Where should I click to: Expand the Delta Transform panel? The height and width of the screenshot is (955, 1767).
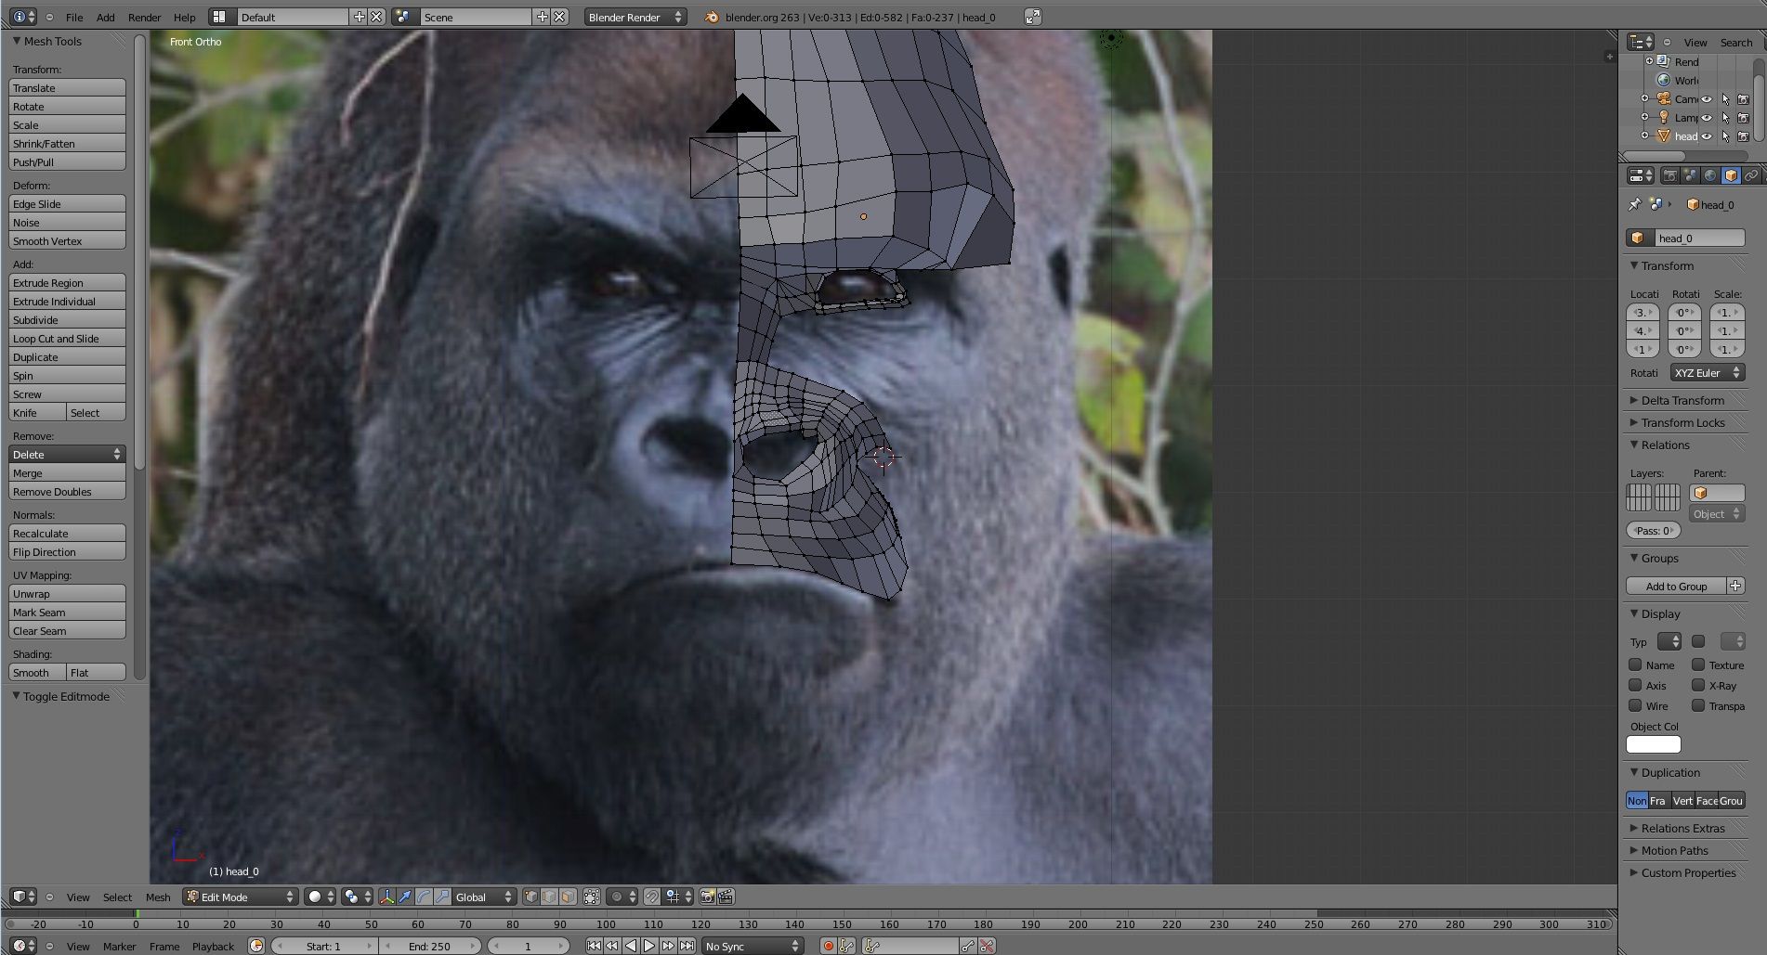1682,401
